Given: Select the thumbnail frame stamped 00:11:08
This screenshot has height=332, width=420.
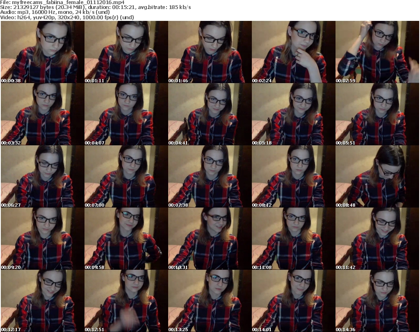Looking at the screenshot, I should pyautogui.click(x=293, y=239).
